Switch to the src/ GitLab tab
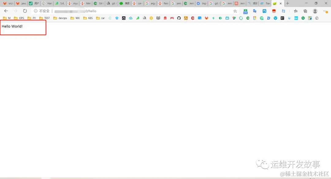 8,3
